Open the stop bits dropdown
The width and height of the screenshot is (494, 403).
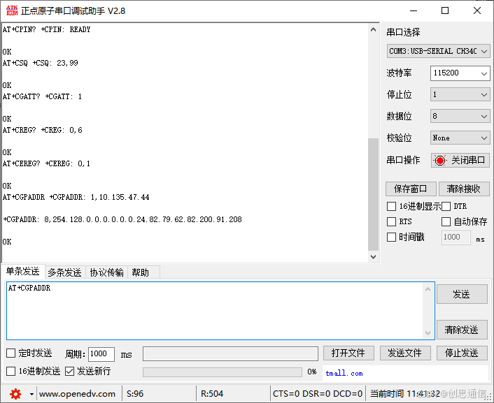[460, 94]
